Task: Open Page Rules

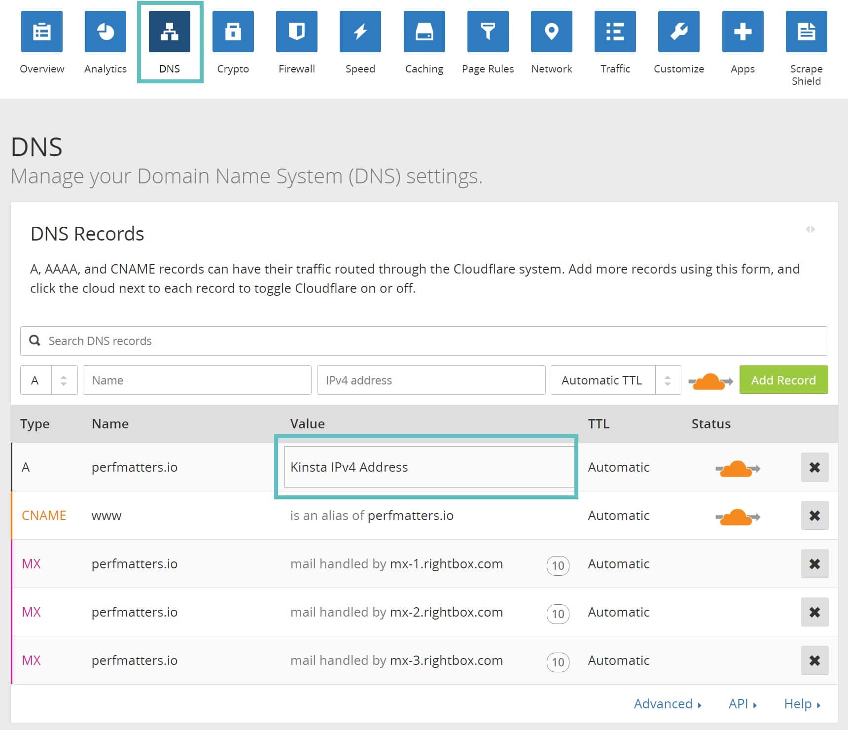Action: (x=488, y=33)
